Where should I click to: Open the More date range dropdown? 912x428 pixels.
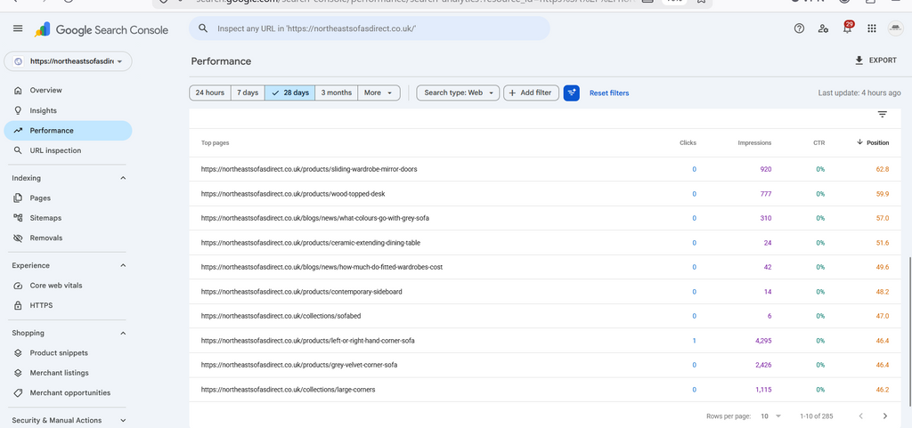379,93
